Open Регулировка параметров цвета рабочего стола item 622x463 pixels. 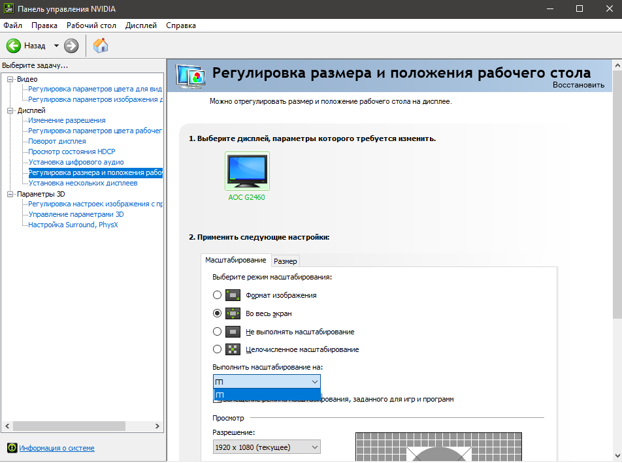pyautogui.click(x=95, y=131)
